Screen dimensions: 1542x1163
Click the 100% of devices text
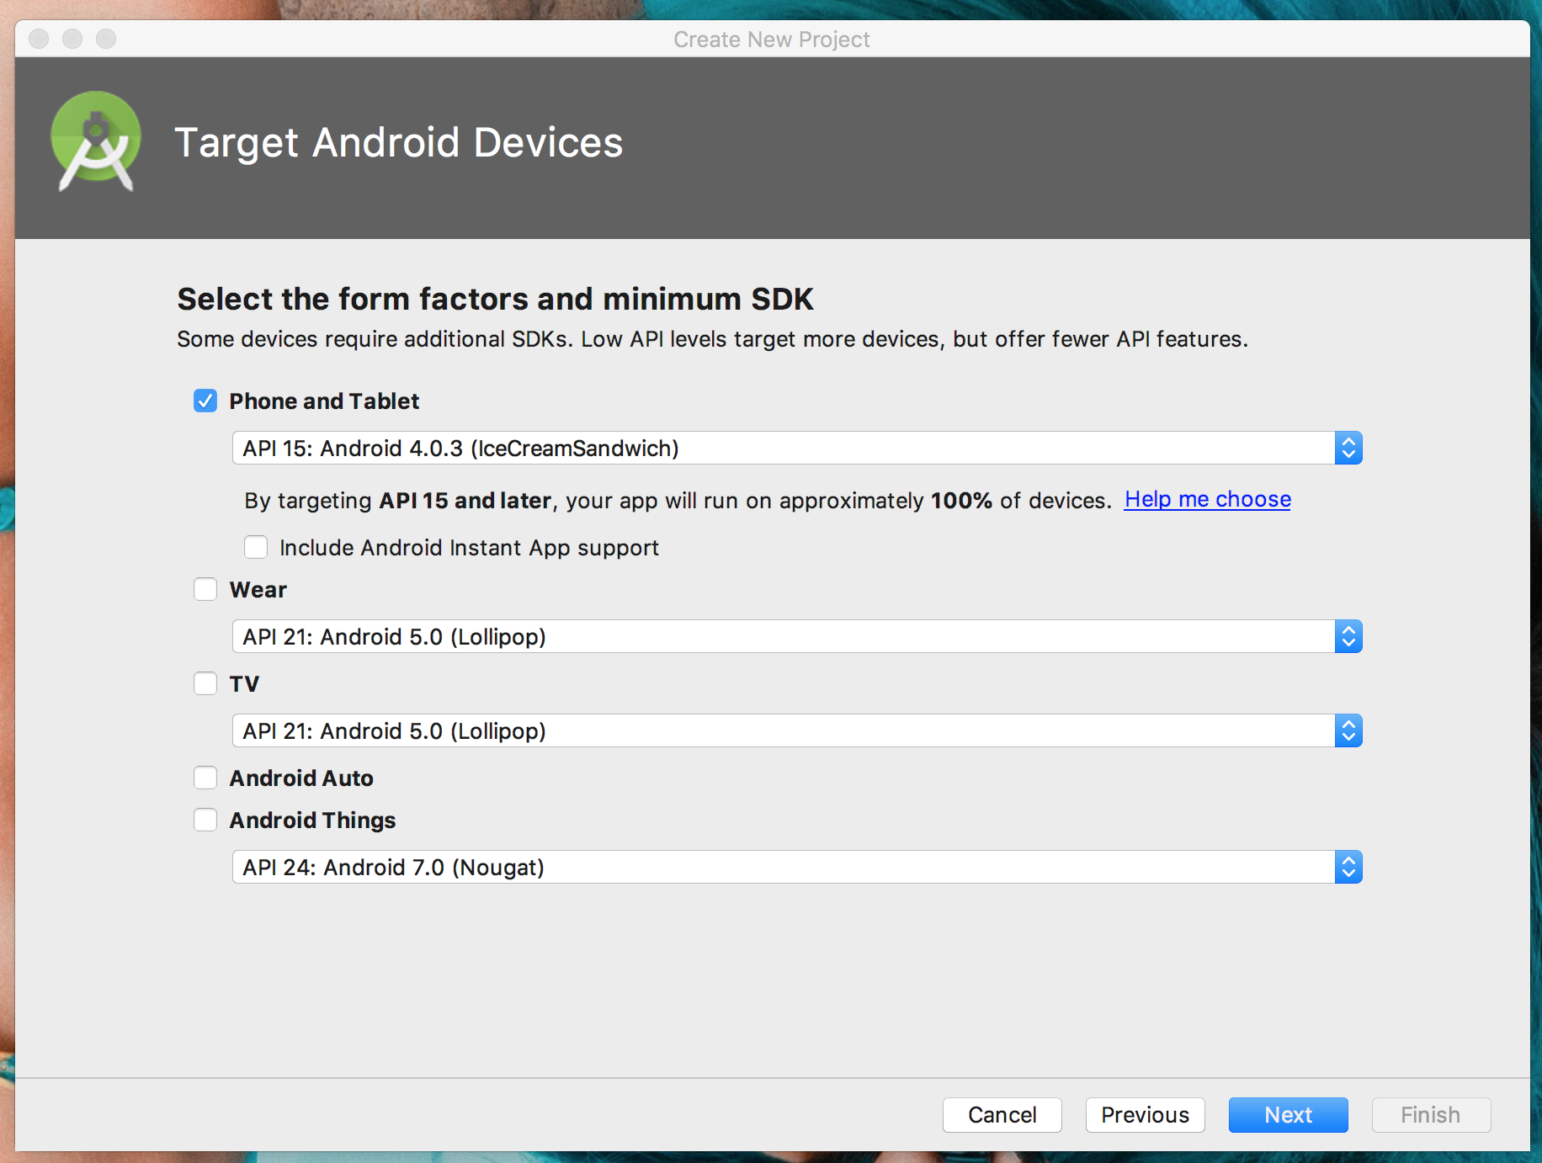pos(1020,501)
